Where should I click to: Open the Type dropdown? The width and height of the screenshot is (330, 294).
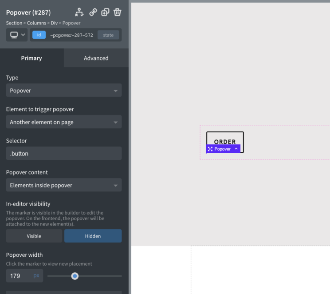click(64, 91)
